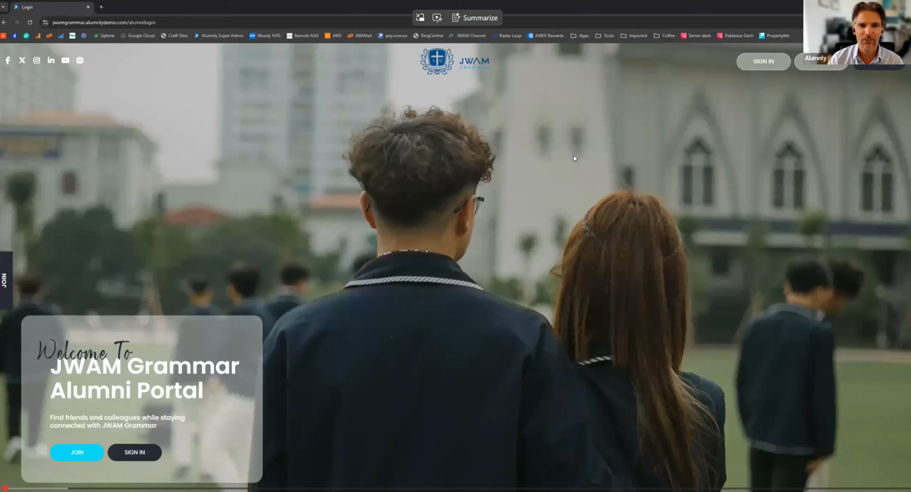
Task: Click the browser forward arrow
Action: (17, 22)
